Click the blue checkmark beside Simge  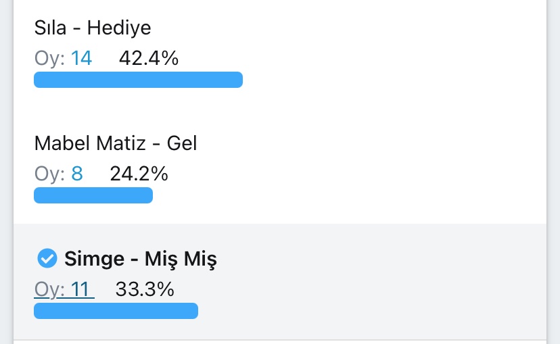(x=46, y=258)
